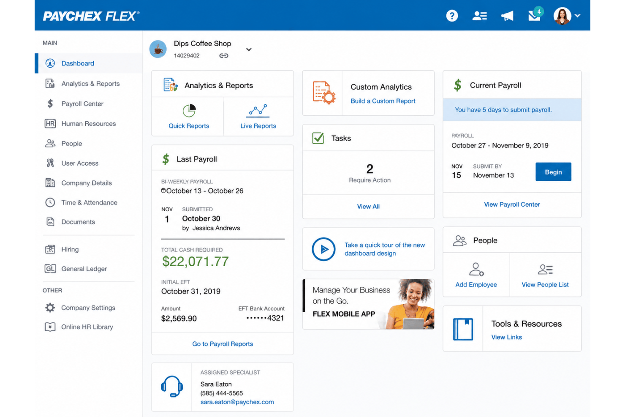Click the Begin payroll button
The height and width of the screenshot is (417, 625).
point(553,172)
